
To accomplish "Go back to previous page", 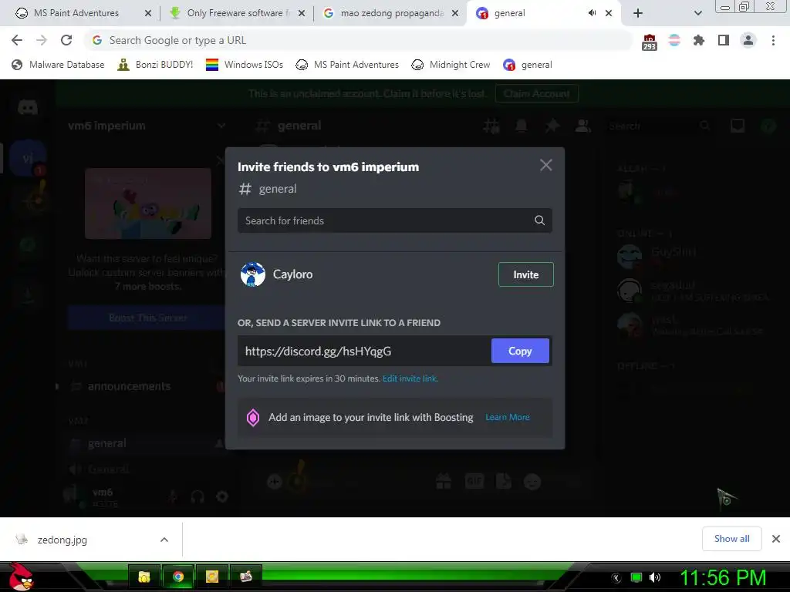I will point(17,40).
